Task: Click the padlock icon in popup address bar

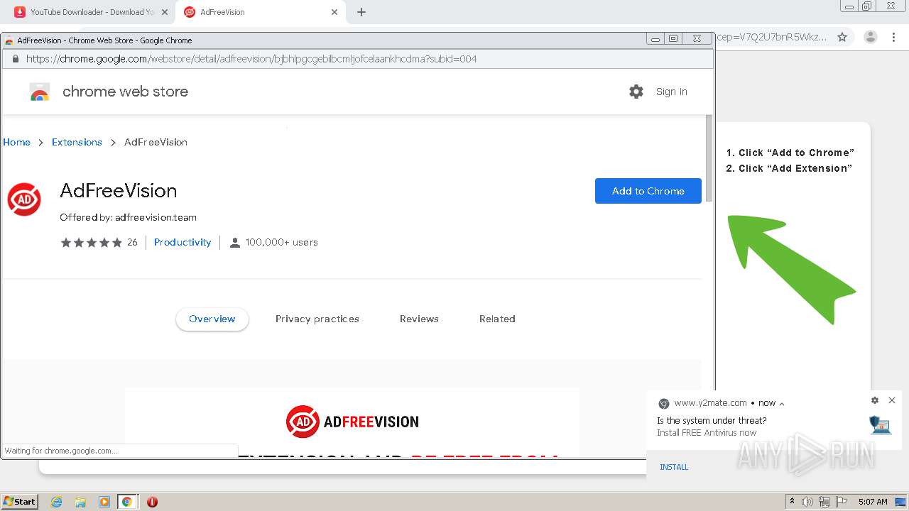Action: coord(15,59)
